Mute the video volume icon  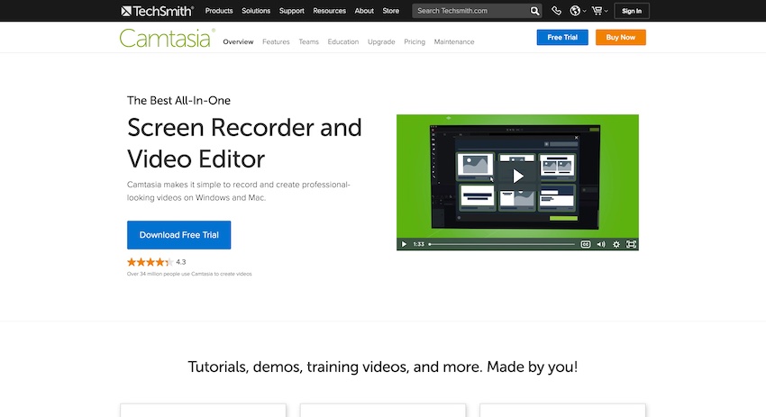pyautogui.click(x=601, y=244)
